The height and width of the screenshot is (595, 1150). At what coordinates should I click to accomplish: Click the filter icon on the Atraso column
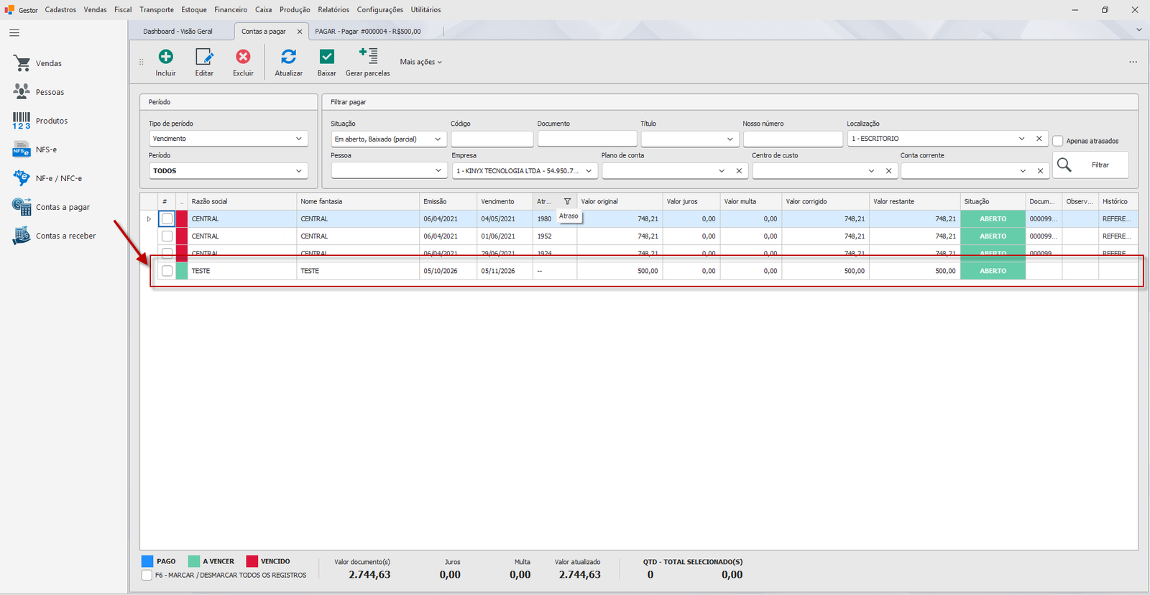(x=567, y=202)
